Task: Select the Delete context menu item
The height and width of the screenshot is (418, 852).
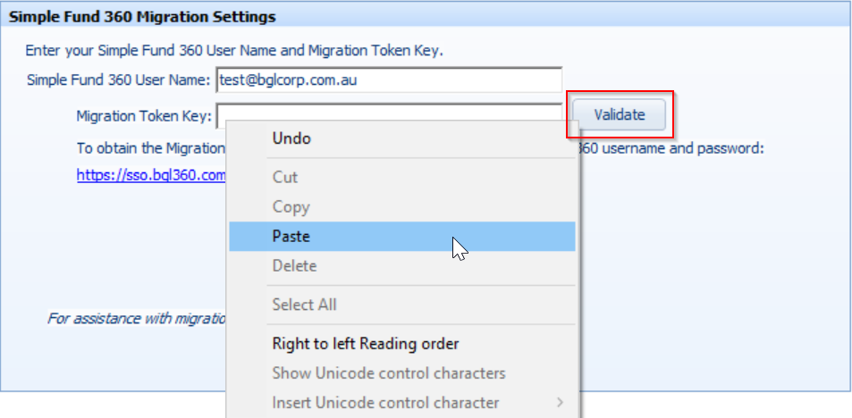Action: [402, 266]
